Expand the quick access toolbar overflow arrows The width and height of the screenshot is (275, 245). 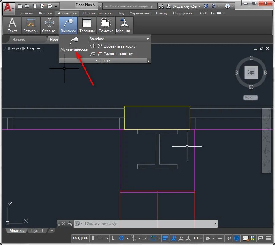point(56,6)
